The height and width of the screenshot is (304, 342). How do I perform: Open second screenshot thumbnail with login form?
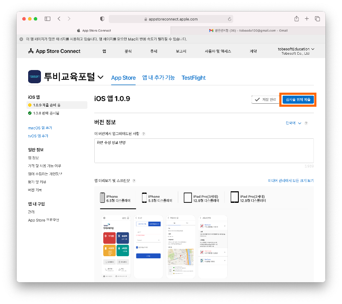point(148,247)
